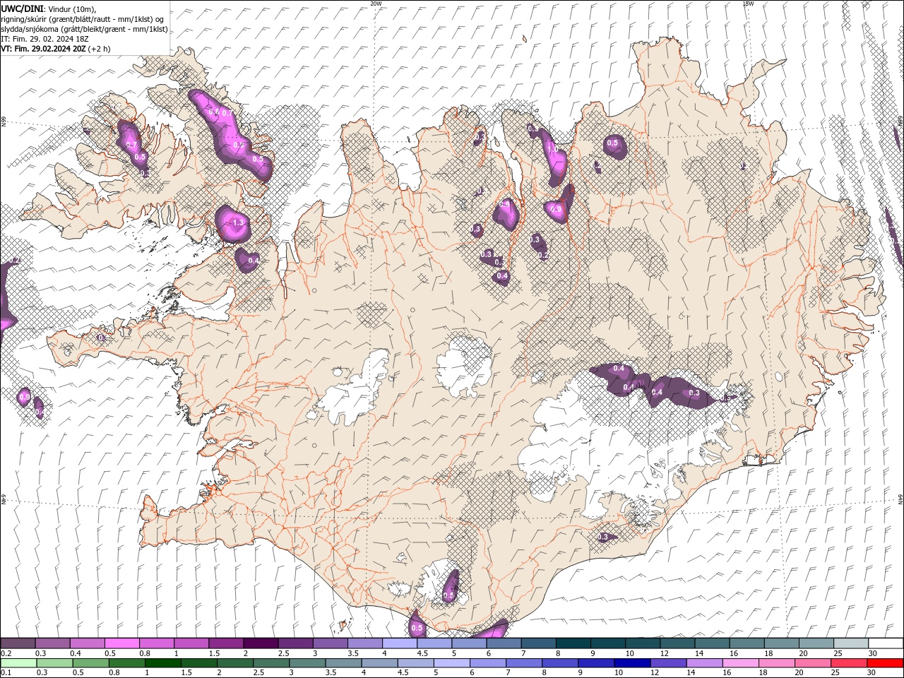Click the '4.5' label under the upper legend
Image resolution: width=904 pixels, height=678 pixels.
[422, 653]
